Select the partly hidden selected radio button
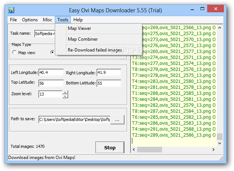The image size is (234, 171). coord(52,52)
